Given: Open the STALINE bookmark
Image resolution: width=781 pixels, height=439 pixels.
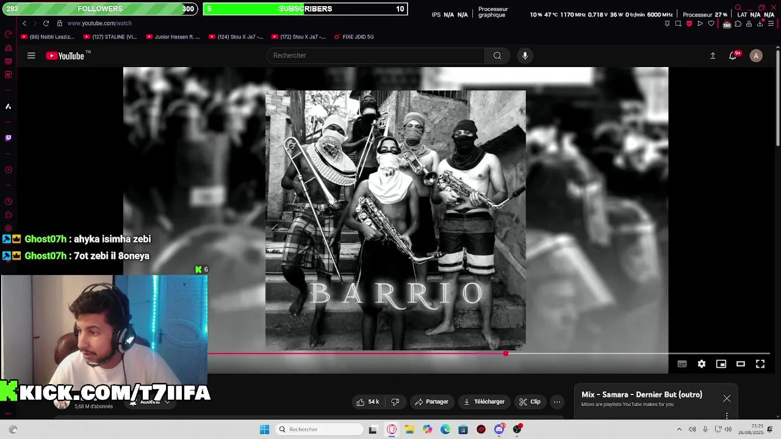Looking at the screenshot, I should (x=110, y=37).
